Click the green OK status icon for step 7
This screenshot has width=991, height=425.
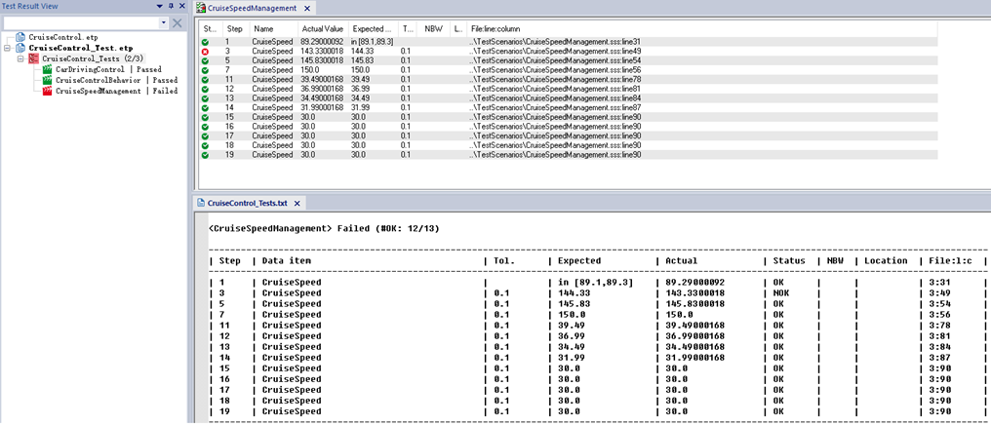tap(206, 70)
